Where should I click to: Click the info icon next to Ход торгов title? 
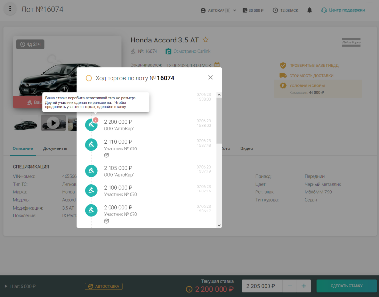pyautogui.click(x=89, y=78)
